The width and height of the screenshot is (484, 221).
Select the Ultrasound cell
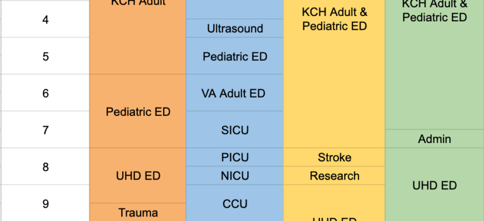235,28
